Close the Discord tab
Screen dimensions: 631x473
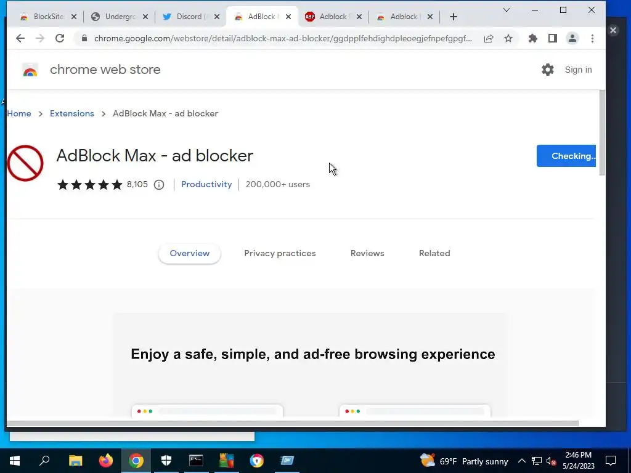[x=217, y=17]
